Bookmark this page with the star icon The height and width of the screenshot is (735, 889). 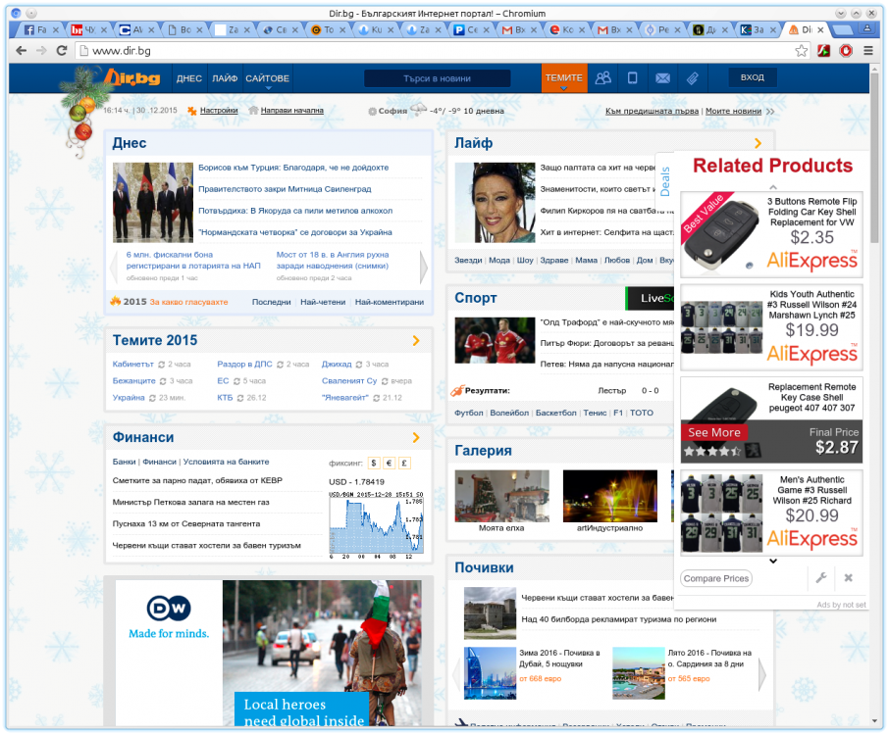point(801,51)
